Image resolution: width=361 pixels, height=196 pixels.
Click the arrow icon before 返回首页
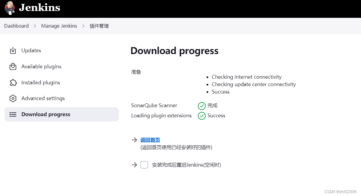click(x=134, y=140)
